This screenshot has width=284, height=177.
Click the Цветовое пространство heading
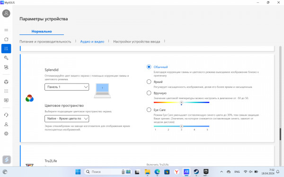(x=64, y=105)
